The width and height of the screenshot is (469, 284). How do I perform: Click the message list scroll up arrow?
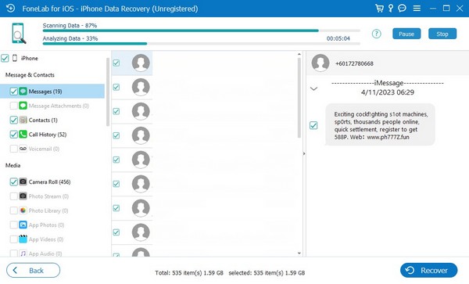point(299,54)
